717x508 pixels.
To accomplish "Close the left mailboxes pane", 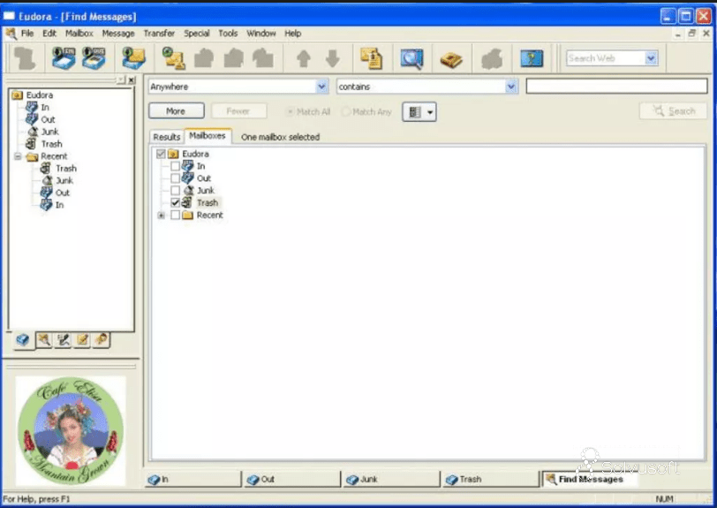I will [x=132, y=80].
